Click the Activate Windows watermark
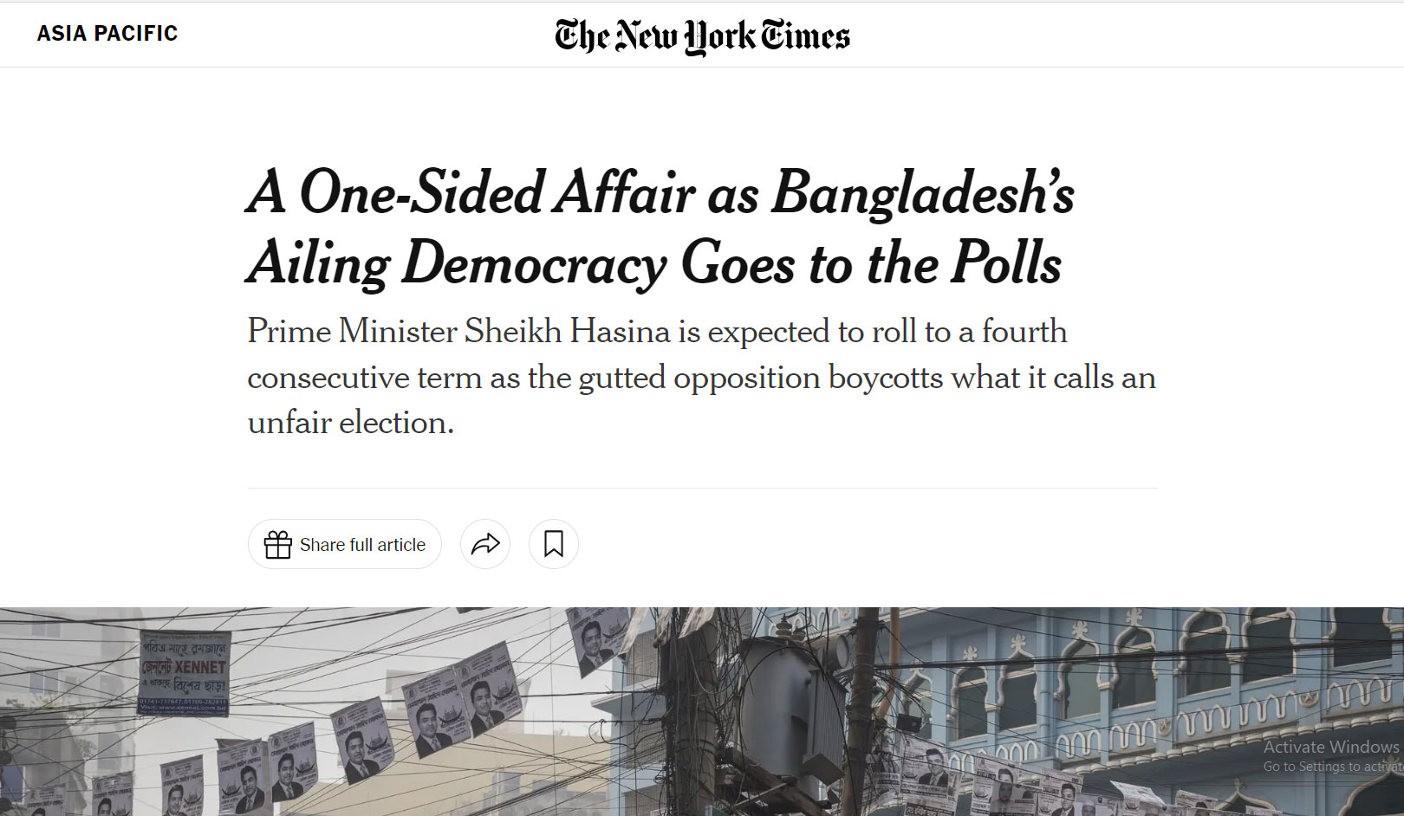Viewport: 1404px width, 816px height. point(1331,747)
